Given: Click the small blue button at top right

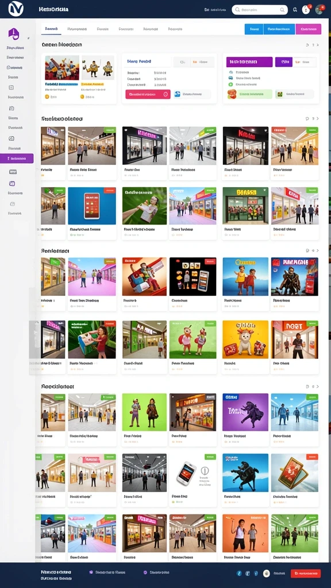Looking at the screenshot, I should (254, 29).
